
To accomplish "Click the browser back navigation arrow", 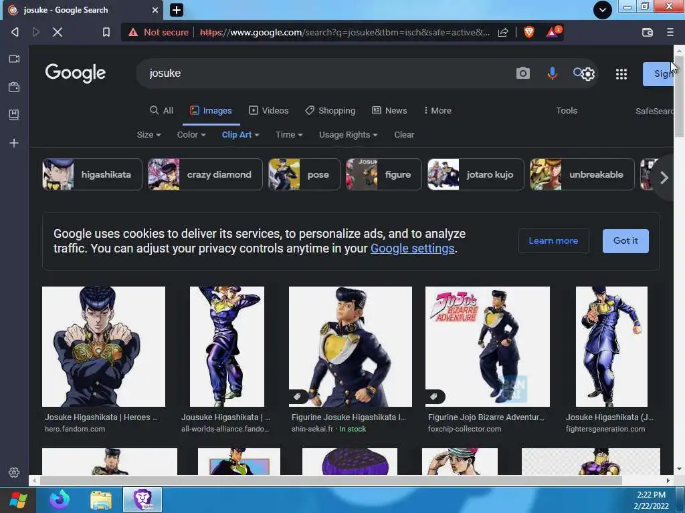I will [15, 32].
